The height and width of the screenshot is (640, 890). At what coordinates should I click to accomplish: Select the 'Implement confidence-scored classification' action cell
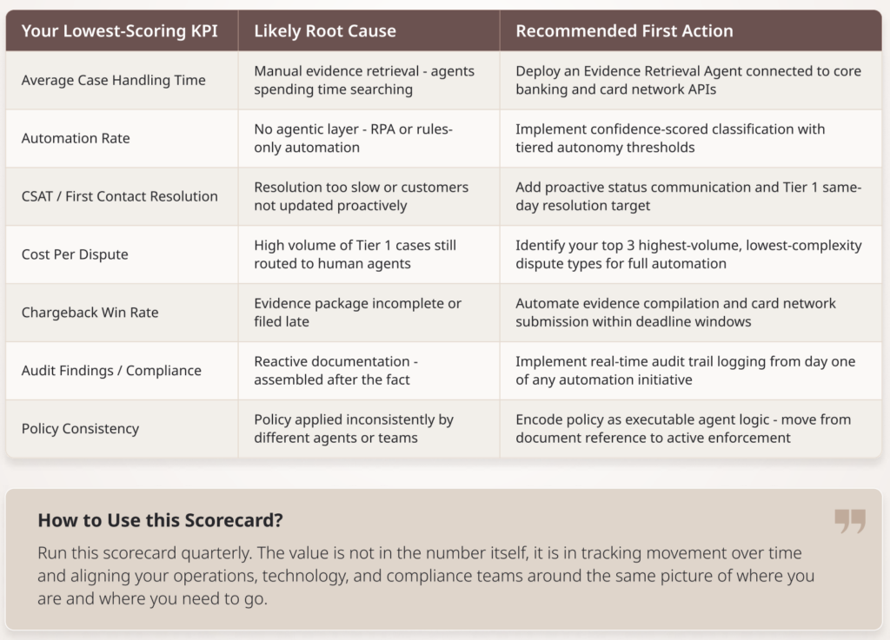[x=670, y=138]
